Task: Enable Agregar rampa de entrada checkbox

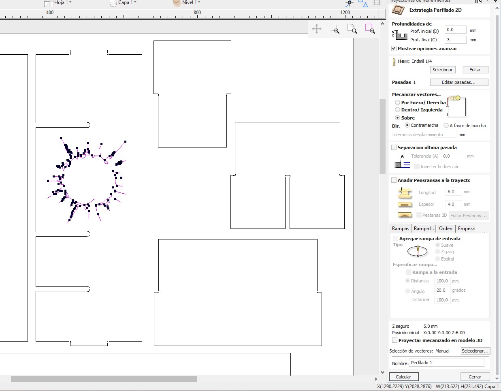Action: point(396,239)
